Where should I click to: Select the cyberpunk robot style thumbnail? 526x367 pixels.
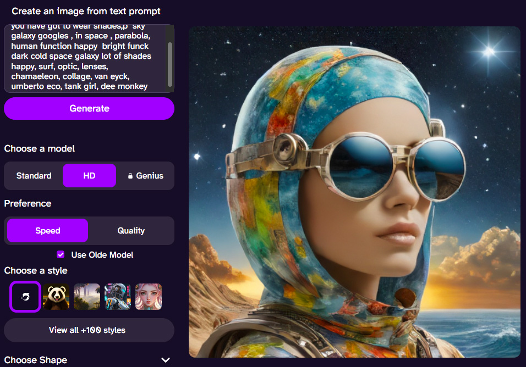point(118,297)
